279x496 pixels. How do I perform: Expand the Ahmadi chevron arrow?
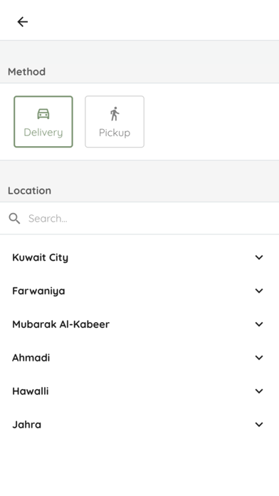[x=259, y=358]
